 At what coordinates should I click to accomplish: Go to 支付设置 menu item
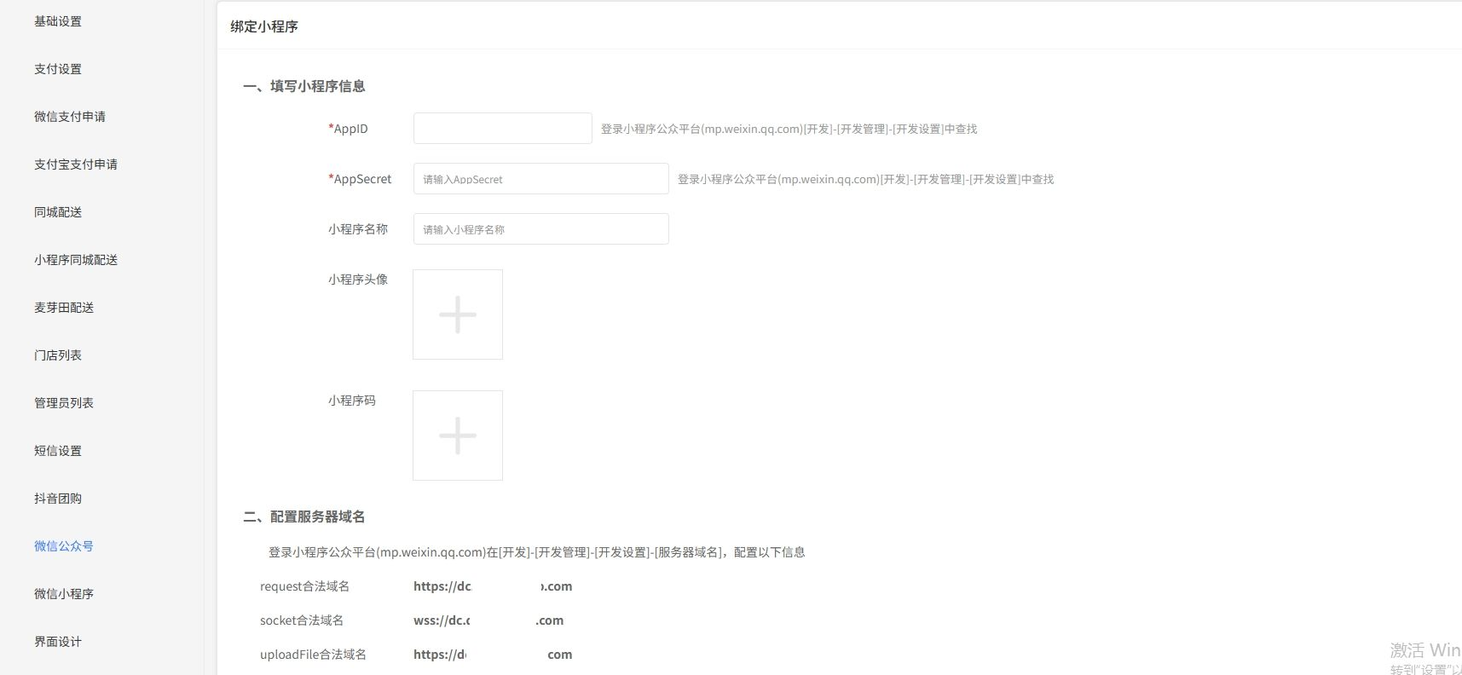(x=58, y=69)
